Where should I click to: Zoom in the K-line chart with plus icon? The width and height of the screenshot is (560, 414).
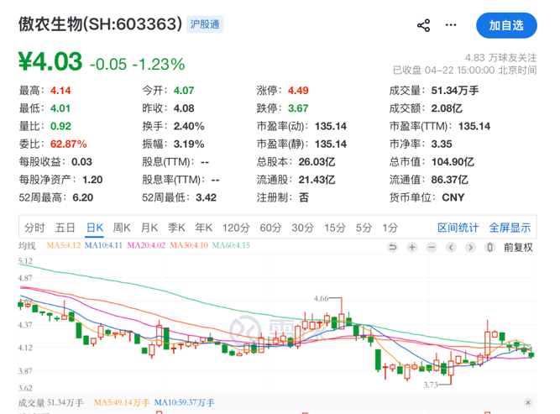click(412, 247)
